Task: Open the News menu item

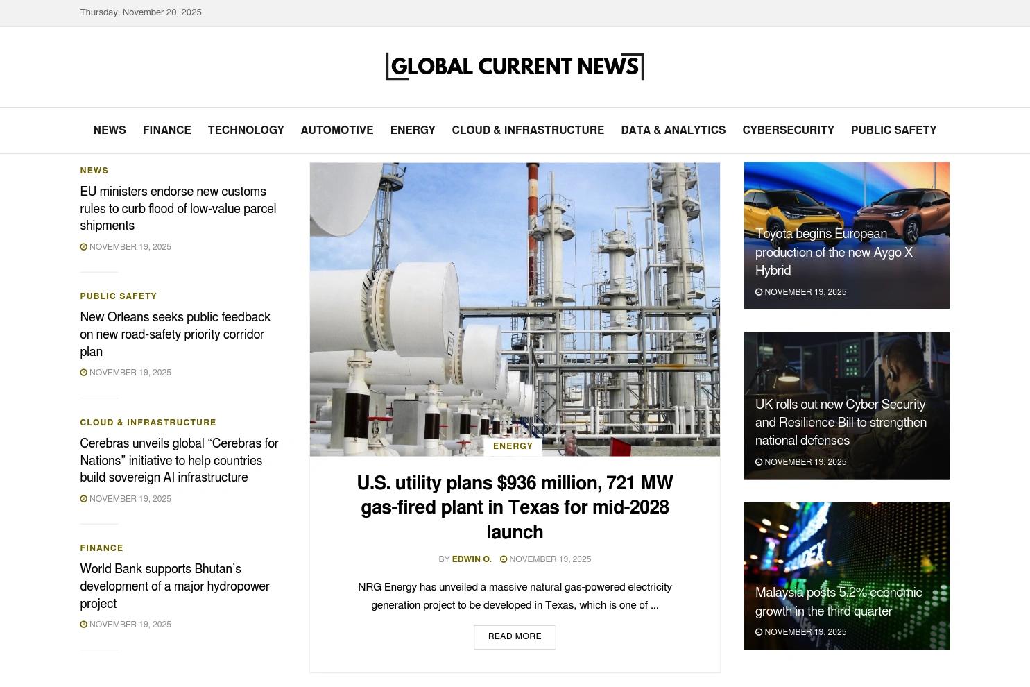Action: [x=110, y=130]
